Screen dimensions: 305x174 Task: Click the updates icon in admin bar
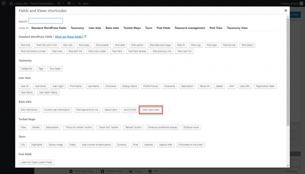(59, 4)
